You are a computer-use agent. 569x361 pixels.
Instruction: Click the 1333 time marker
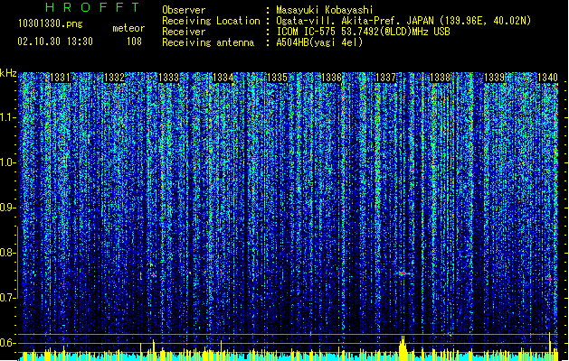point(169,78)
